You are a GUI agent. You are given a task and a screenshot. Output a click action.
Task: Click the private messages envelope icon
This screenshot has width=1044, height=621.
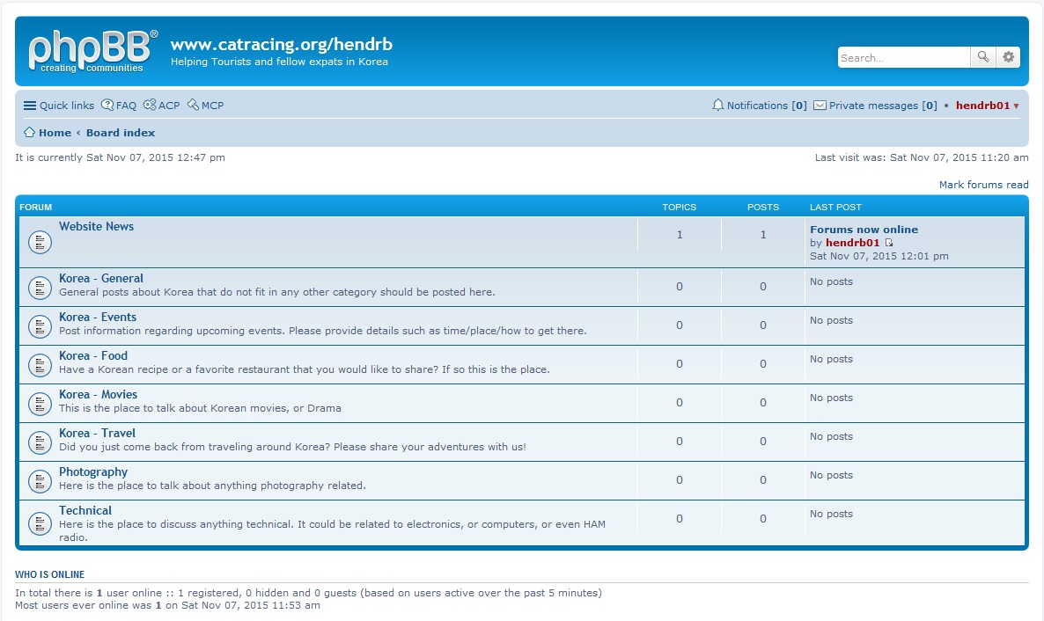tap(820, 106)
